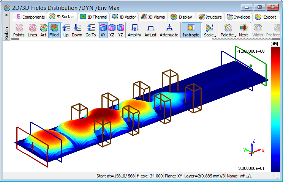Collapse the Ribbon side panel
Viewport: 283px width, 182px height.
click(x=6, y=15)
